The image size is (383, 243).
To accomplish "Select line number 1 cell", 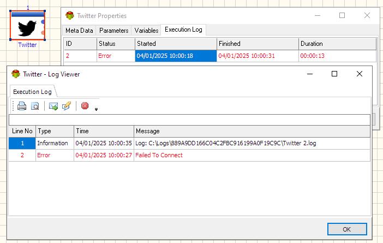I will (22, 143).
